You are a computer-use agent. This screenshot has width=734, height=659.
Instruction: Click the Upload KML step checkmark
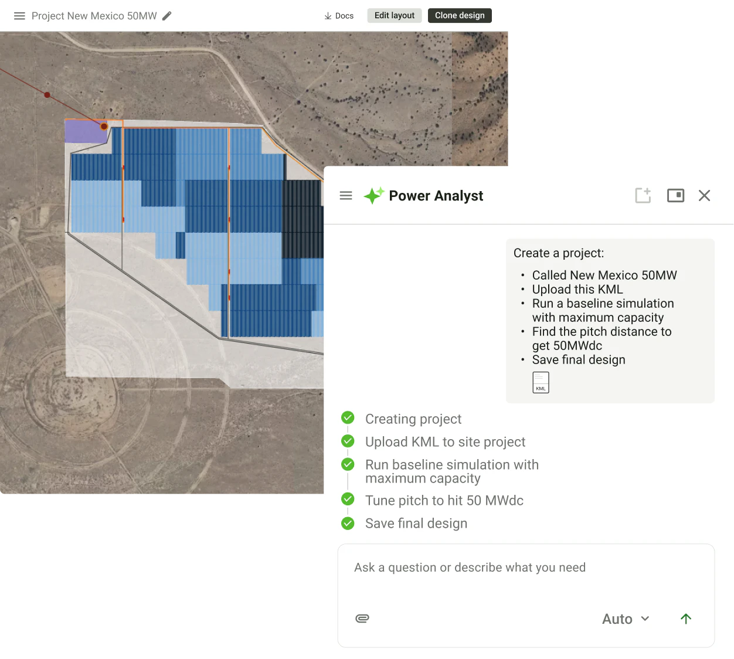tap(348, 441)
